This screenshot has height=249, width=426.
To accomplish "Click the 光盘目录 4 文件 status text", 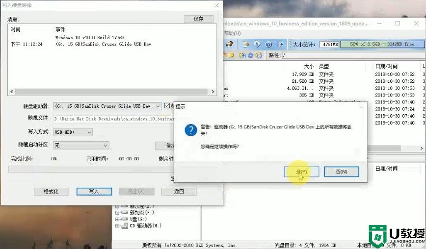I will 305,245.
